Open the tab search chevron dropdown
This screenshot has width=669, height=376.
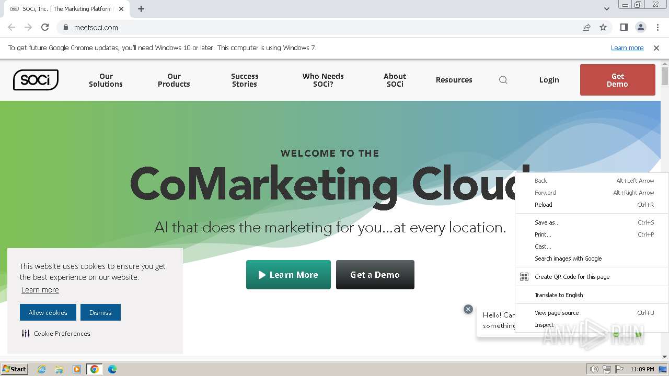(606, 9)
